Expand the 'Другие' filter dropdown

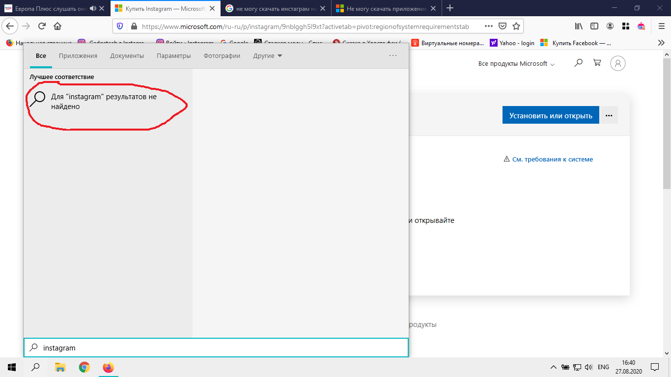tap(268, 56)
